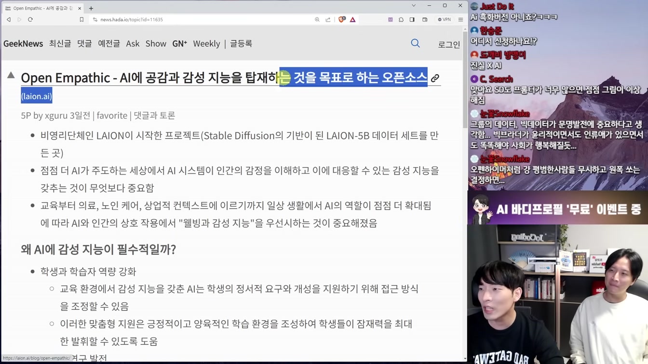Go to GeekNews home logo

[x=23, y=43]
